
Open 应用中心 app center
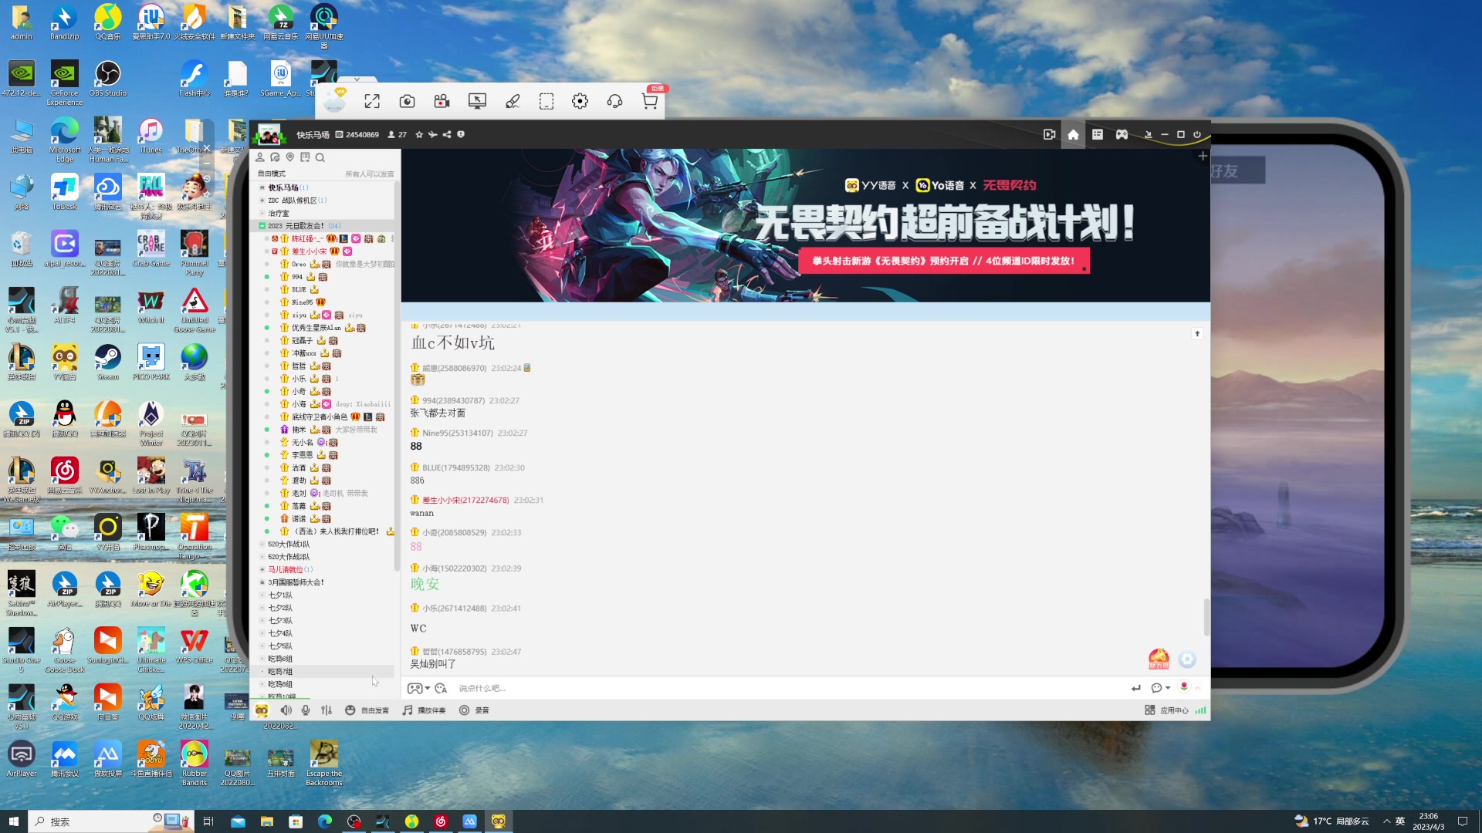click(x=1166, y=710)
